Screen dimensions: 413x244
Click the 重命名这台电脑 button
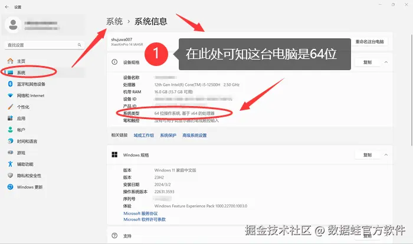pos(369,42)
